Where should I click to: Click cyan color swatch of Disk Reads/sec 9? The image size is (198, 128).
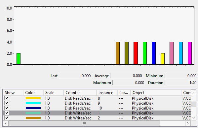click(x=33, y=103)
